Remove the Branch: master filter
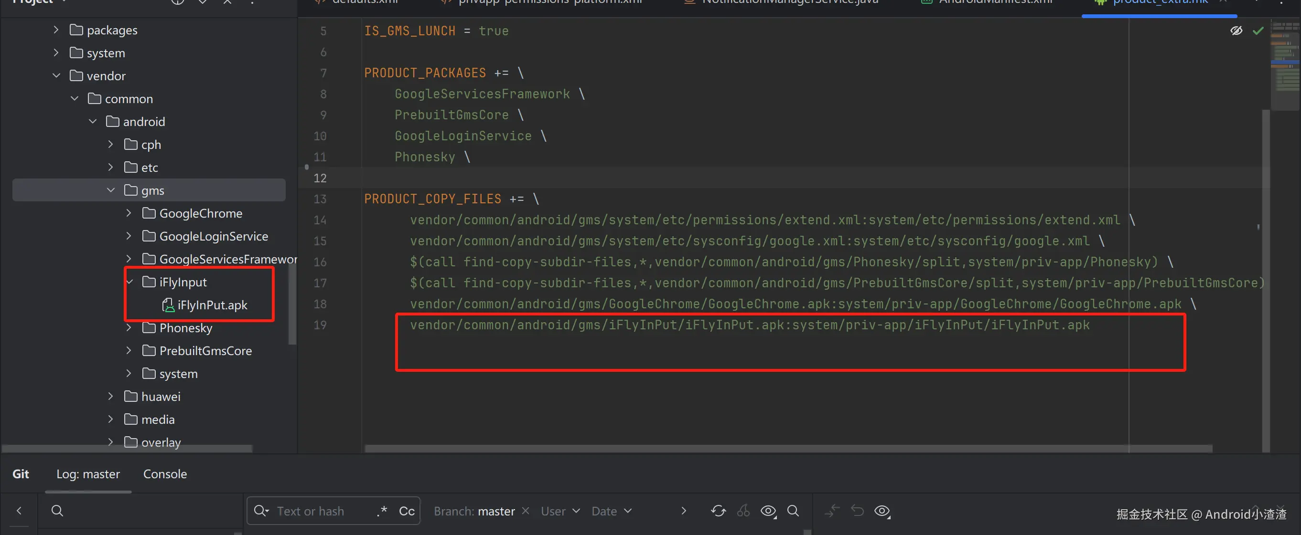Viewport: 1301px width, 535px height. (x=525, y=511)
